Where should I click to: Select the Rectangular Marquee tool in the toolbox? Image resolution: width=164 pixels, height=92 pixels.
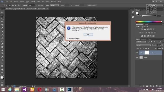click(x=2, y=15)
